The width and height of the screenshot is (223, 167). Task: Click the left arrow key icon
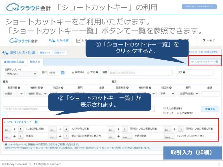pyautogui.click(x=124, y=129)
